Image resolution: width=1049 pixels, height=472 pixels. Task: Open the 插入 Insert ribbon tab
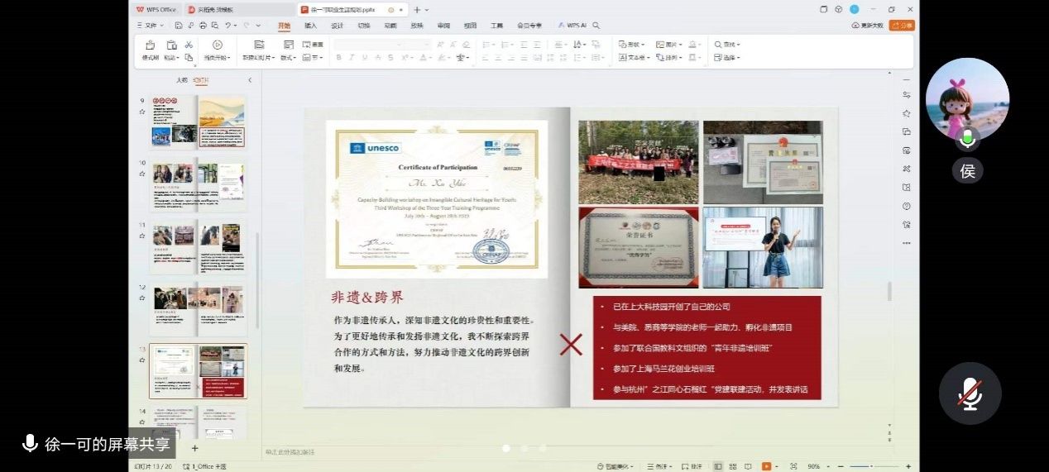tap(310, 26)
